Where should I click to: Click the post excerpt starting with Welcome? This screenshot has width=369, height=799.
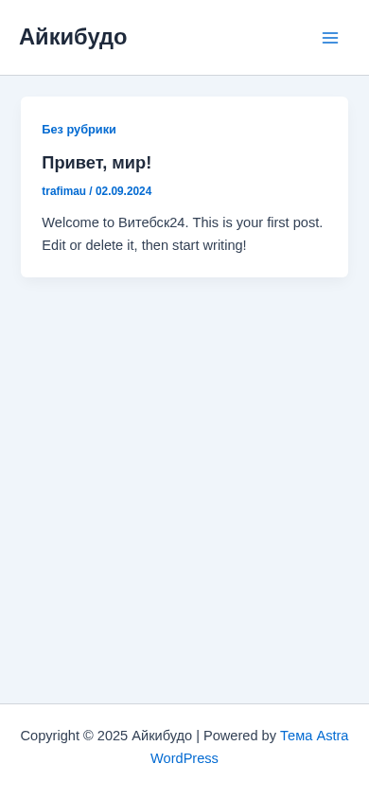pyautogui.click(x=183, y=234)
